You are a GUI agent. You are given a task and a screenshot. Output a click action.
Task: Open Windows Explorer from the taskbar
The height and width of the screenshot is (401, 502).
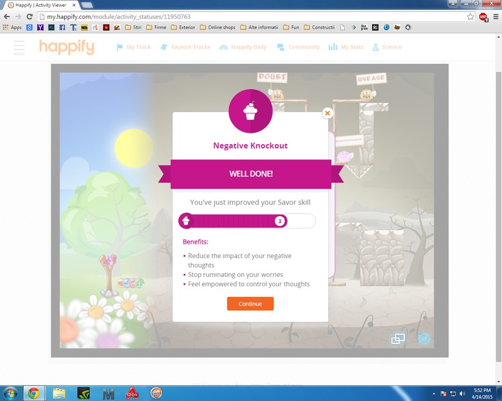tap(59, 393)
